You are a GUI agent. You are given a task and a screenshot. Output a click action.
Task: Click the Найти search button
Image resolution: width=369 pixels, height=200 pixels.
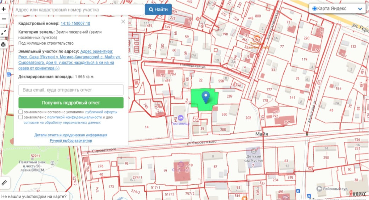[158, 10]
